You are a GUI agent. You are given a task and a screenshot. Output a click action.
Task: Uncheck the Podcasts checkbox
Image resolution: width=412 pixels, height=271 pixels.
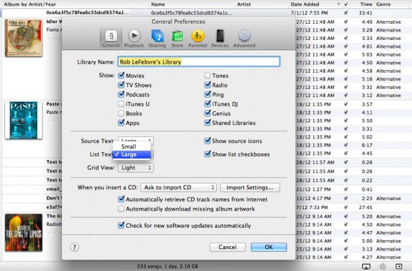(121, 94)
